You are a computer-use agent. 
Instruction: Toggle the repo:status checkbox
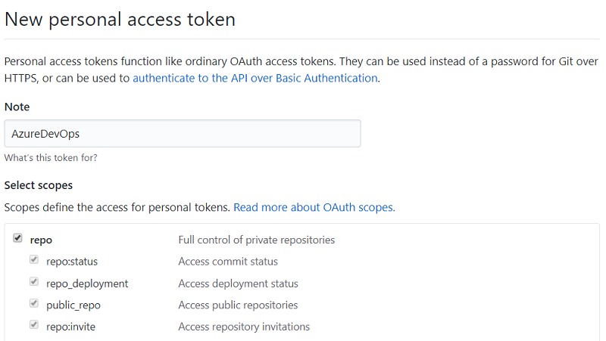click(x=33, y=261)
